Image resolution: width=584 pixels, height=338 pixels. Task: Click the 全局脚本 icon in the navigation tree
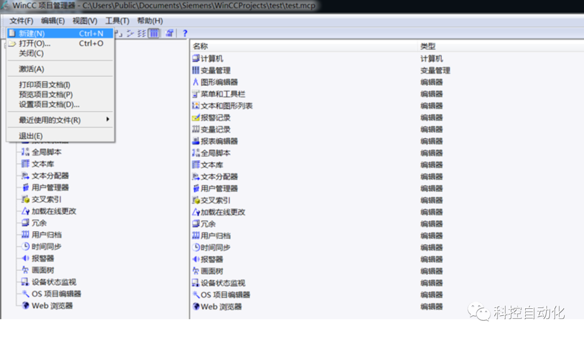click(x=25, y=152)
